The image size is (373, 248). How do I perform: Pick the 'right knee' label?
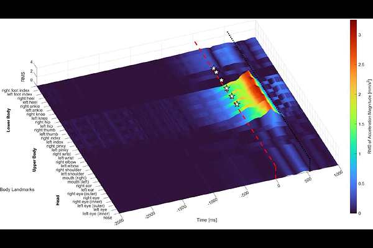pyautogui.click(x=35, y=114)
